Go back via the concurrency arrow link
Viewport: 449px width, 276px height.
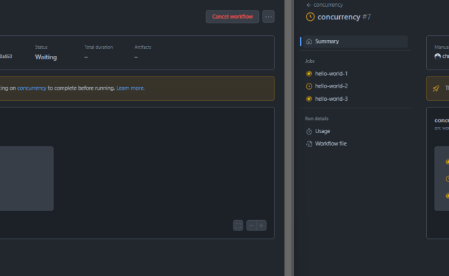click(325, 5)
